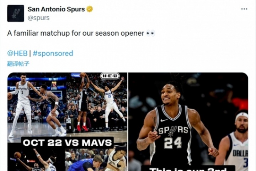Click the bottom-left layup photo tile
The width and height of the screenshot is (256, 171).
[x=36, y=160]
